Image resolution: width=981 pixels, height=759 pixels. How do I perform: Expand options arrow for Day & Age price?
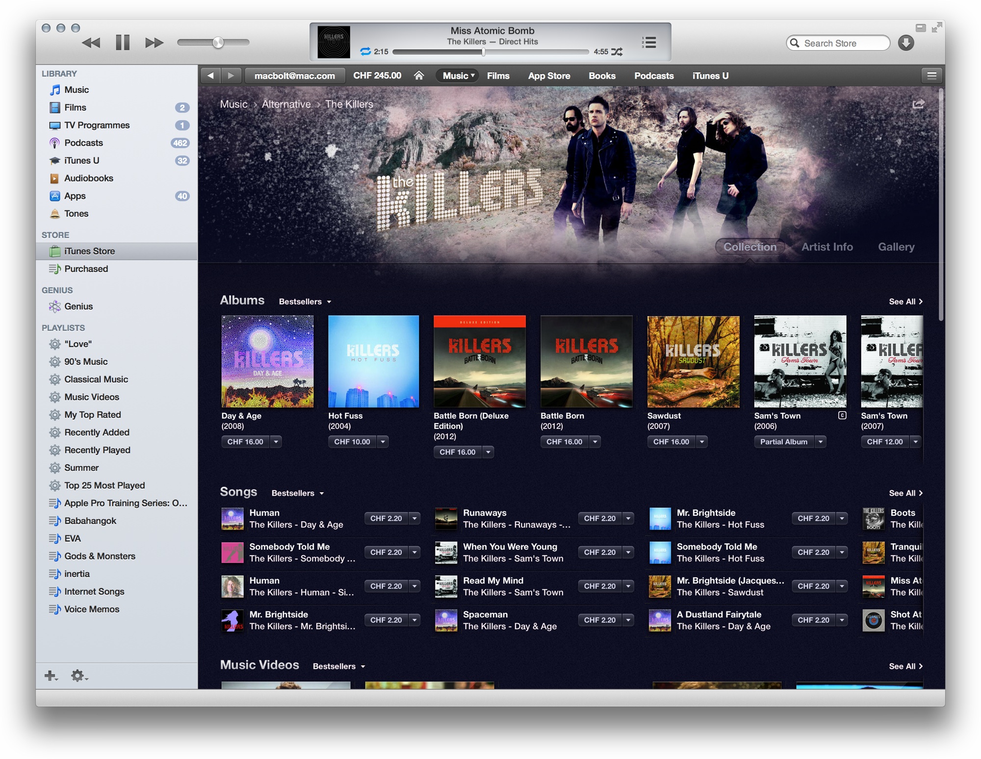(x=276, y=442)
